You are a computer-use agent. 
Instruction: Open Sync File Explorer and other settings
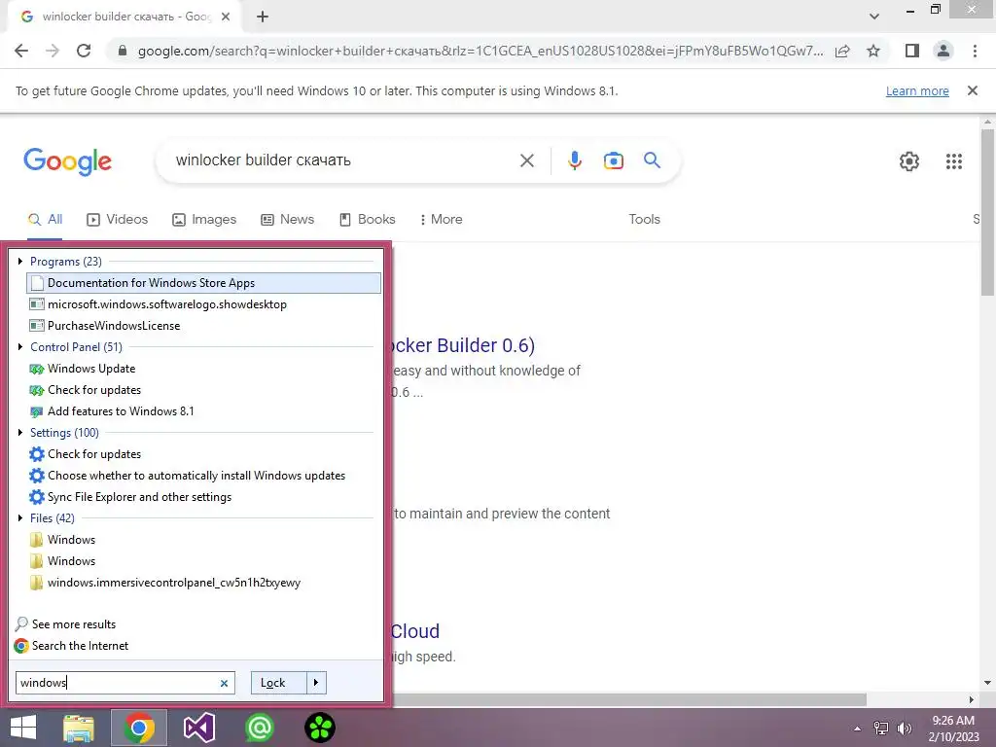tap(203, 497)
